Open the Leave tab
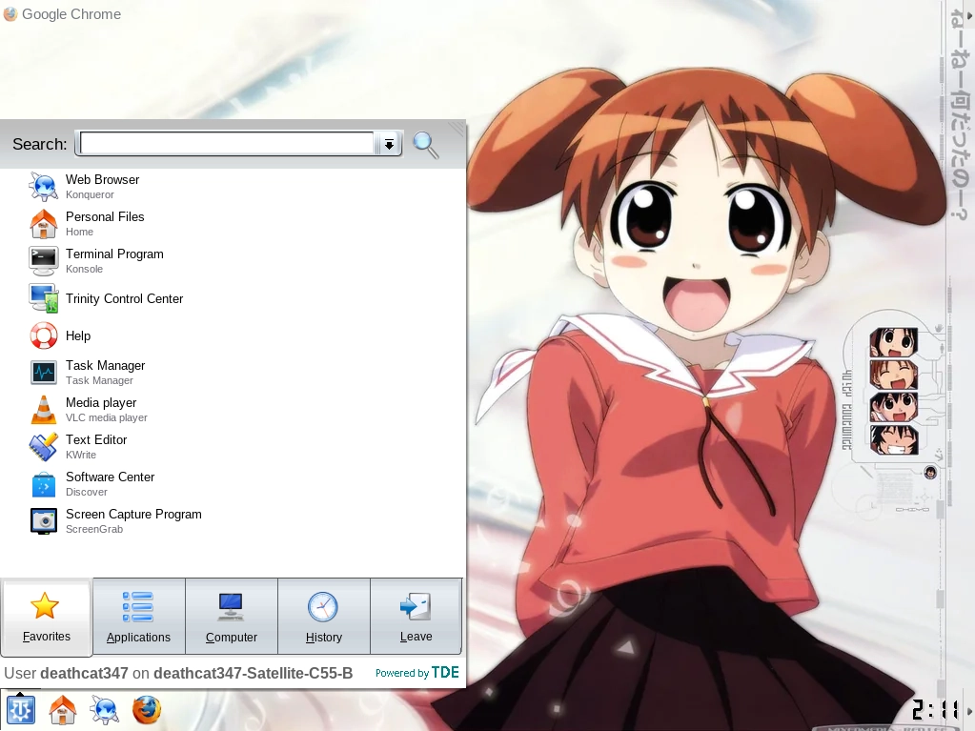 (416, 617)
